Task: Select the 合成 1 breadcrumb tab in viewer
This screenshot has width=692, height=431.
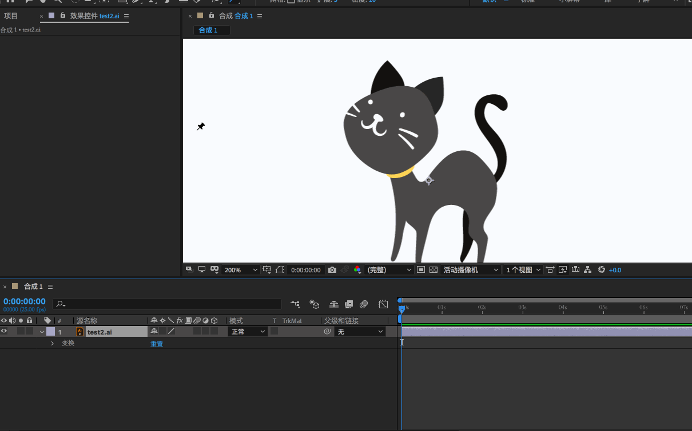Action: [208, 30]
